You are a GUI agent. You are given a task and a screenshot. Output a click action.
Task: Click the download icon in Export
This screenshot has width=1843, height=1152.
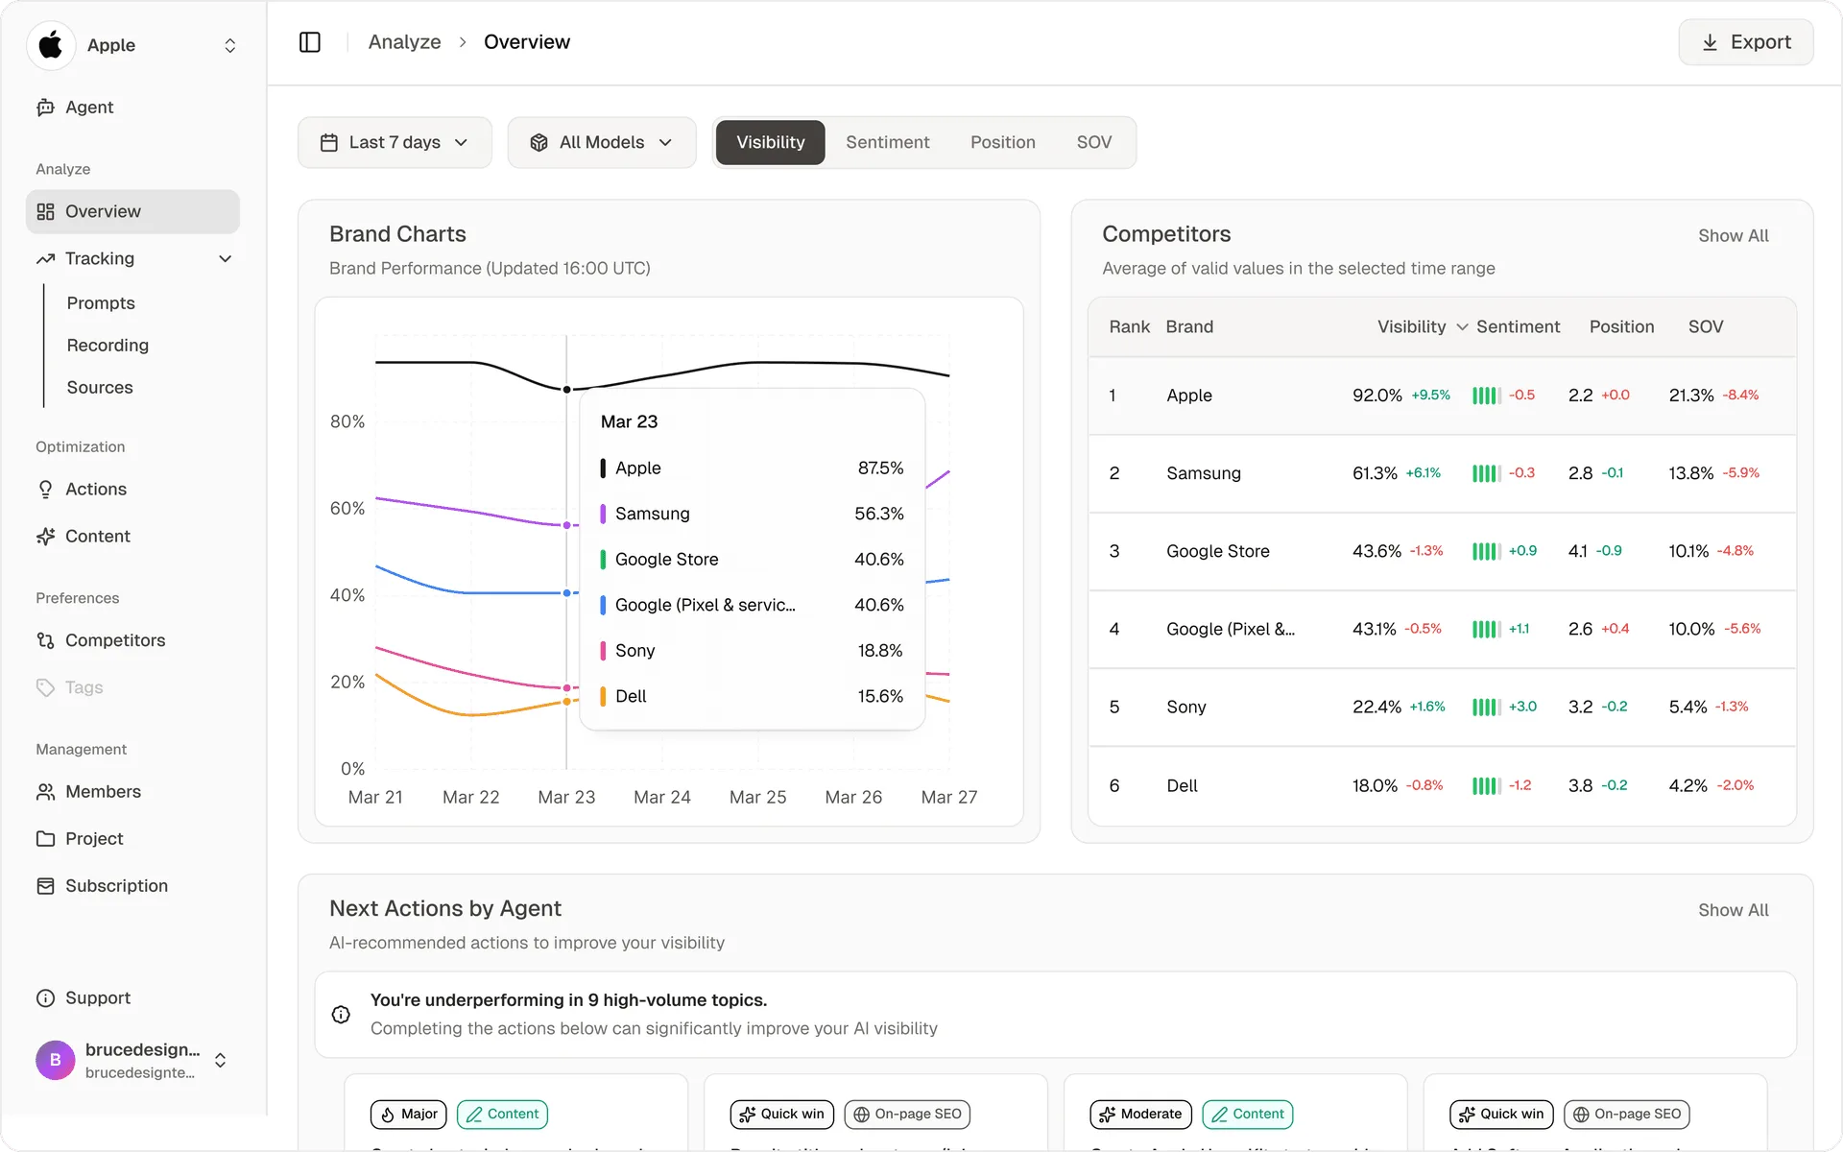click(x=1710, y=43)
